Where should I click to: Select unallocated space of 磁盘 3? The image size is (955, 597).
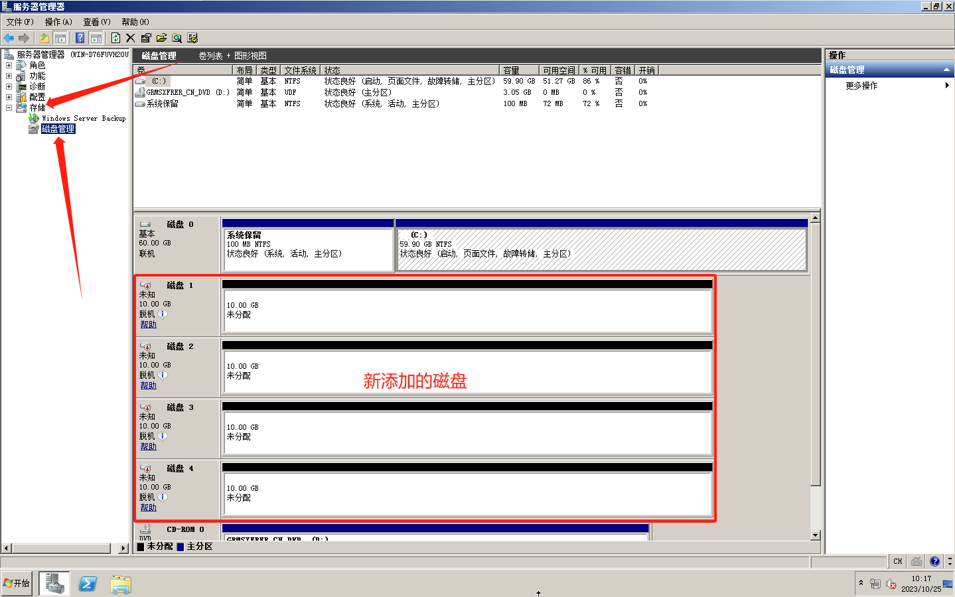[467, 432]
